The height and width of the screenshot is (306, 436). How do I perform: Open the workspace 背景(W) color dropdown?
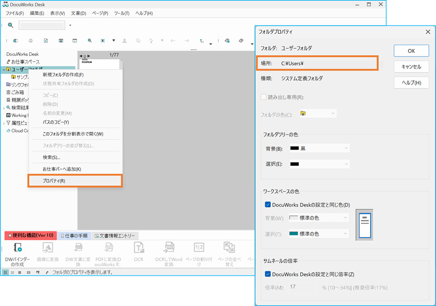(319, 218)
